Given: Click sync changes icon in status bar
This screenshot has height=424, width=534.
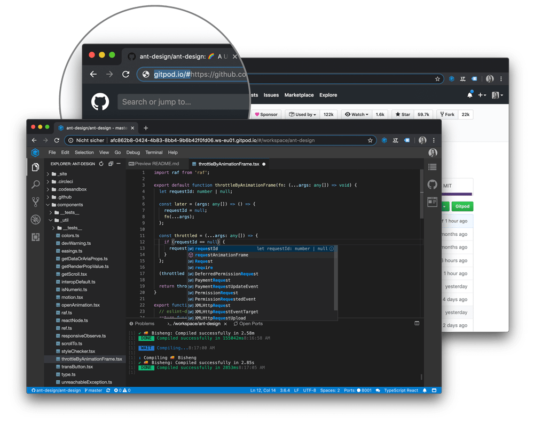Looking at the screenshot, I should click(x=108, y=390).
